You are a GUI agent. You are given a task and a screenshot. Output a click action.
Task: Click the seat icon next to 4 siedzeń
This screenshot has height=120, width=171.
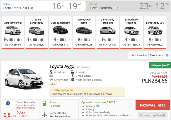[51, 72]
